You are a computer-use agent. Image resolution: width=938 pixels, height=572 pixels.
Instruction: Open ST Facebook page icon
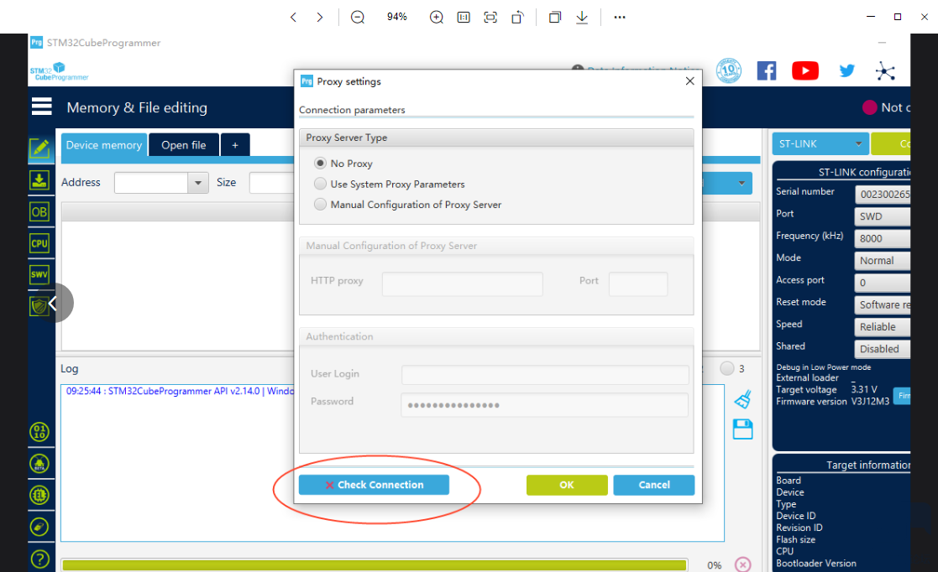click(767, 70)
